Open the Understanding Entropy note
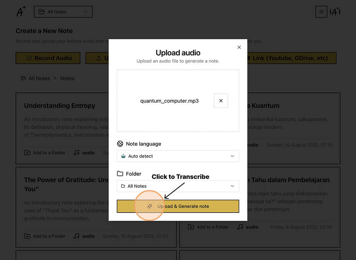Screen dimensions: 356x260 [60, 105]
